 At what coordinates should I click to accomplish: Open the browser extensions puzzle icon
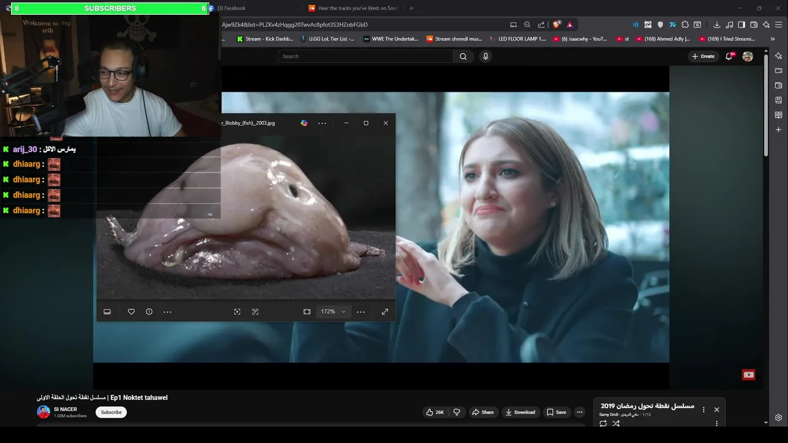tap(685, 25)
